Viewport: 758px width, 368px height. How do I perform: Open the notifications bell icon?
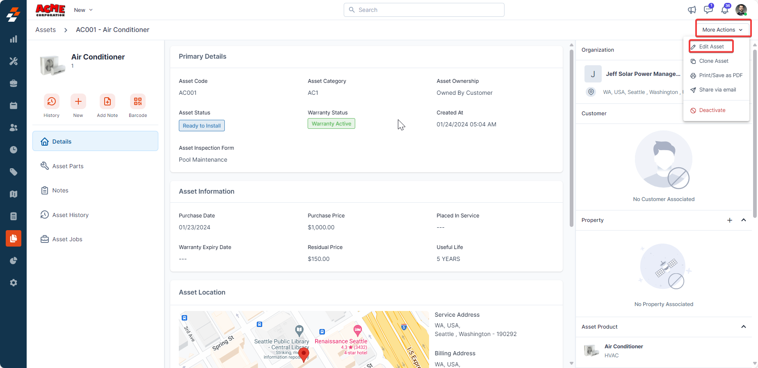tap(725, 10)
